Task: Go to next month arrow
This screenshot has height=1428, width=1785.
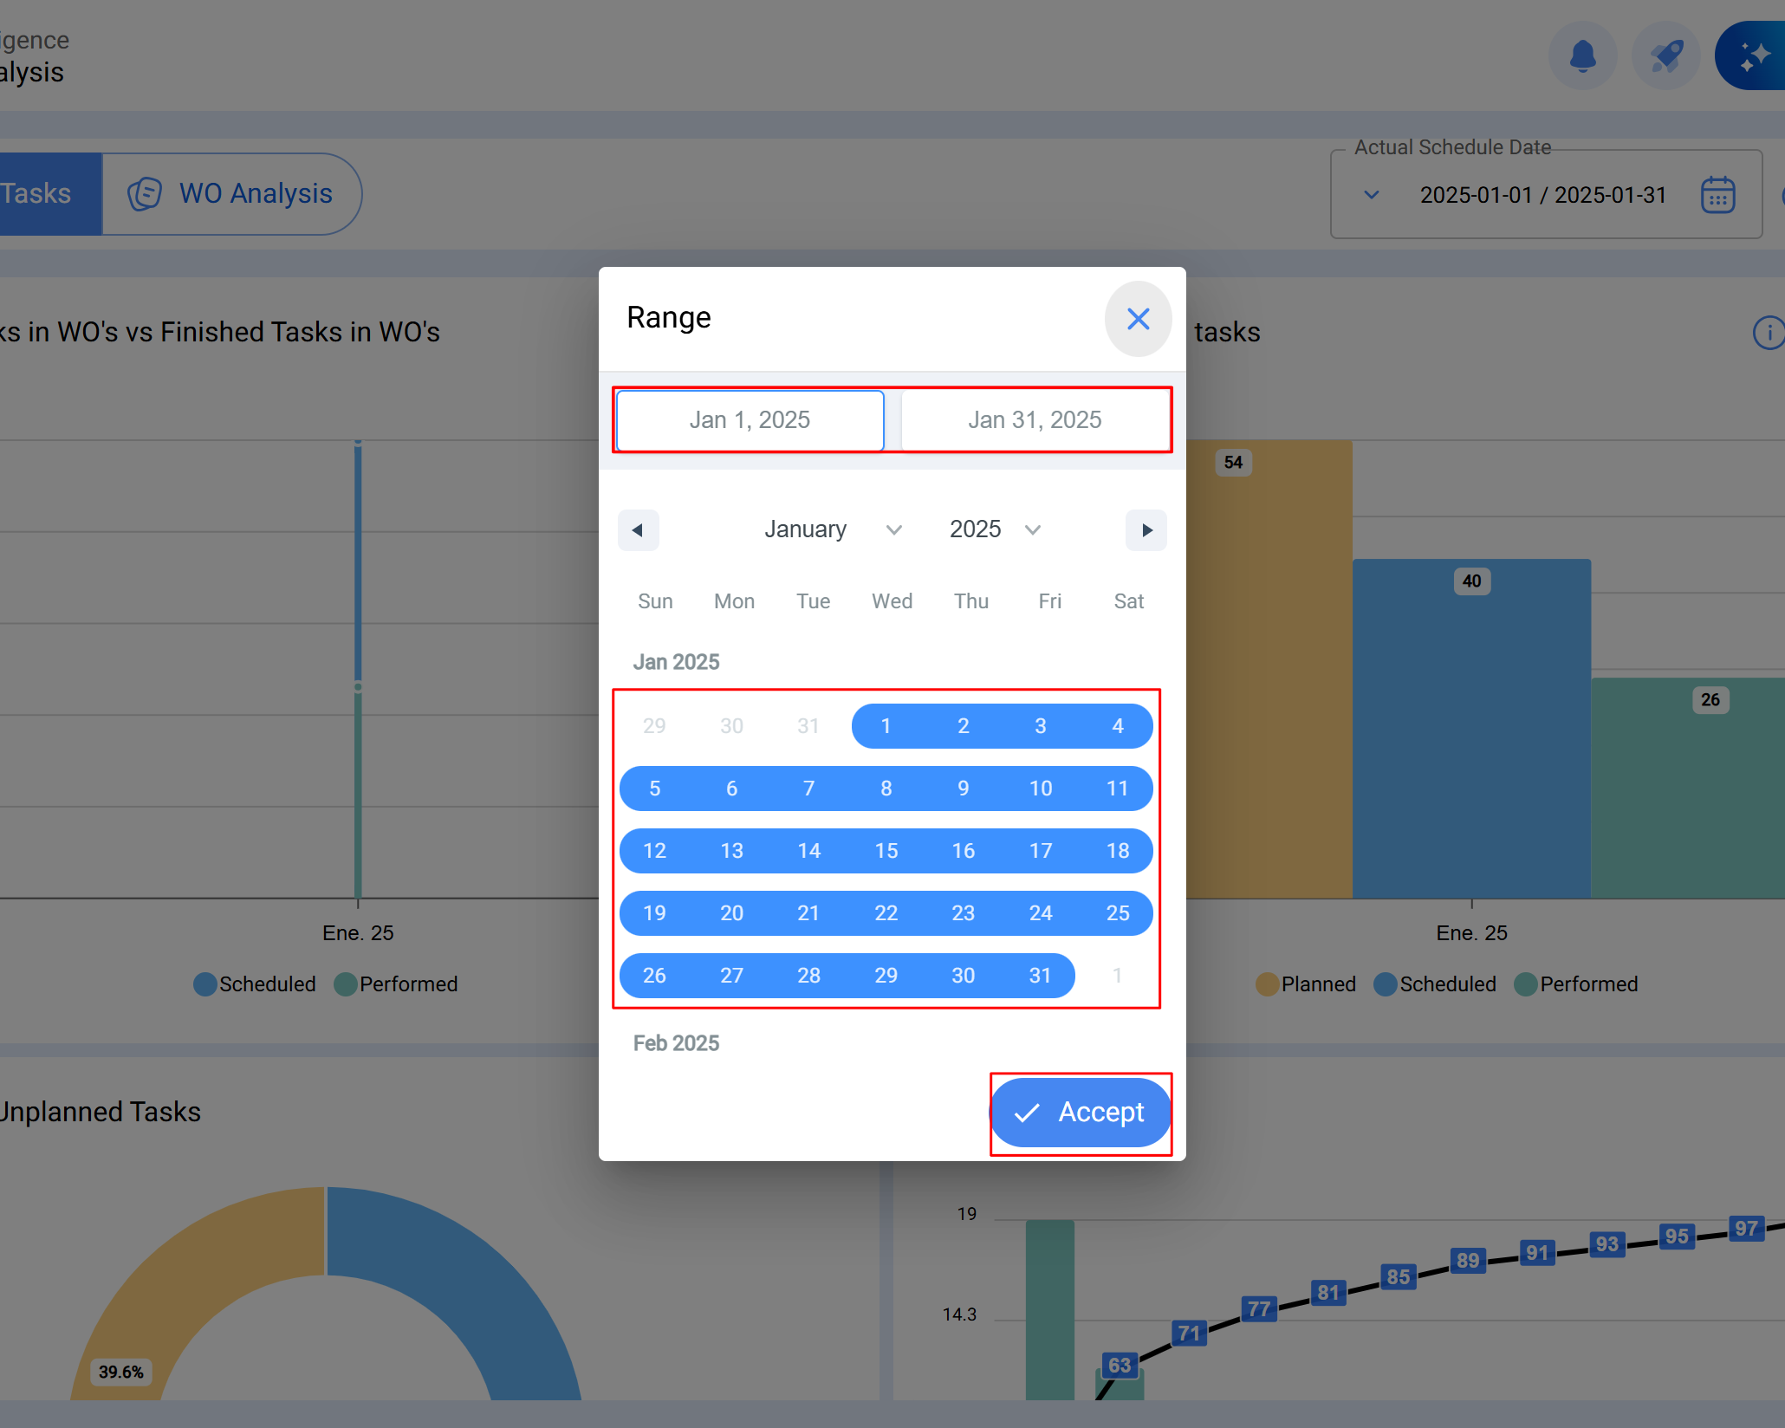Action: tap(1146, 530)
